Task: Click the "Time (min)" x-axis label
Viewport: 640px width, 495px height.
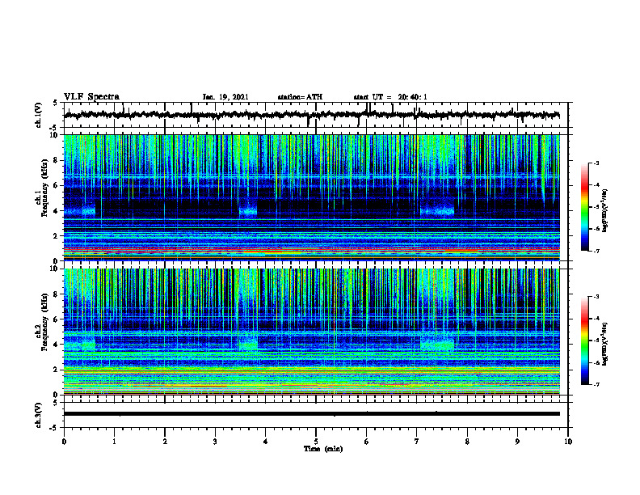Action: pyautogui.click(x=323, y=449)
